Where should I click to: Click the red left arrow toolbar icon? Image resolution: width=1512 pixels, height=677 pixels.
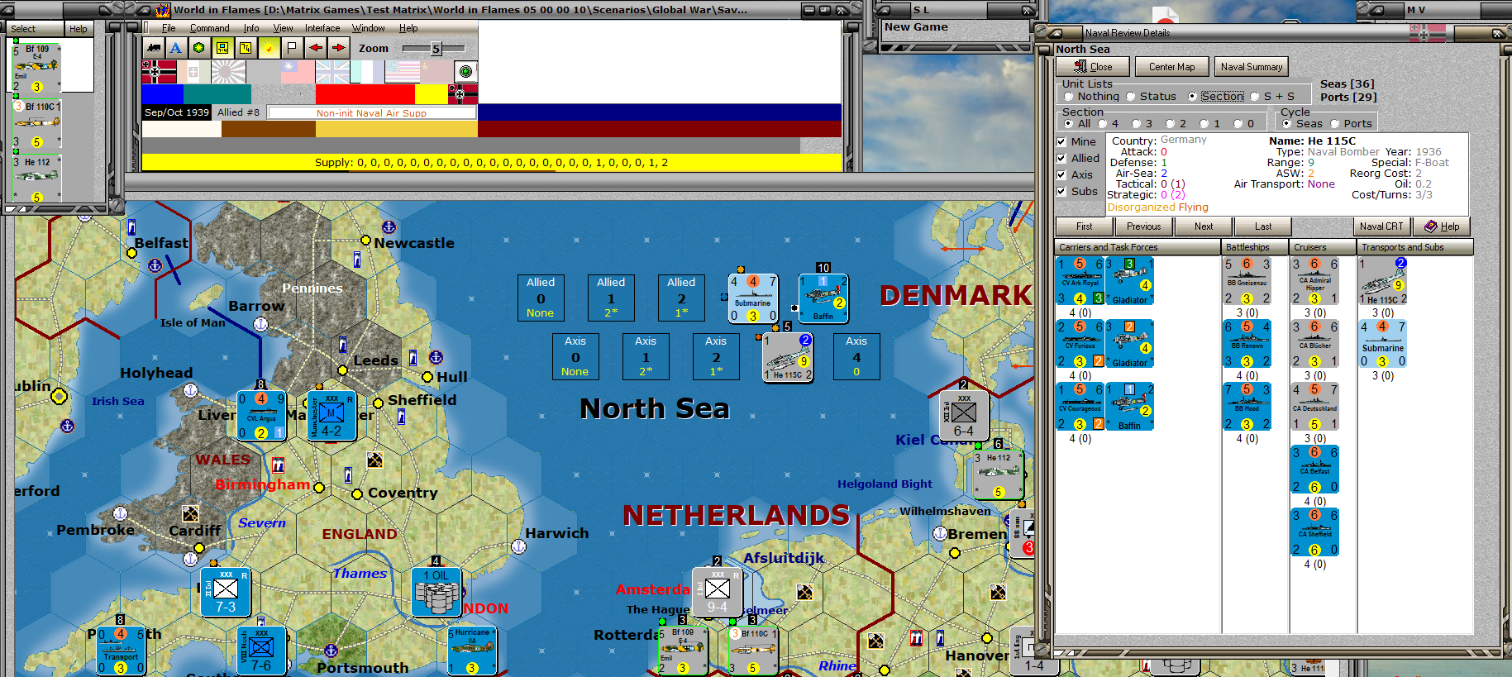pyautogui.click(x=316, y=48)
